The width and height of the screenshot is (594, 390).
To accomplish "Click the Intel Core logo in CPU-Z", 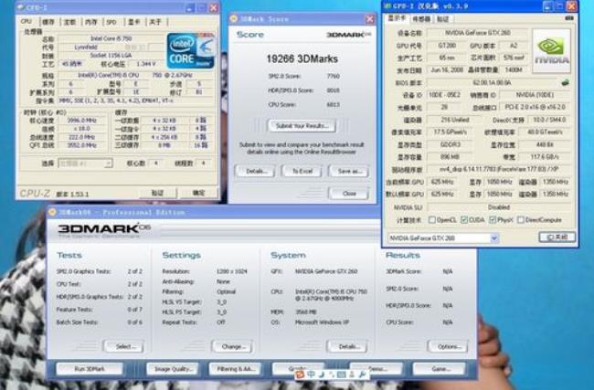I will pyautogui.click(x=191, y=51).
